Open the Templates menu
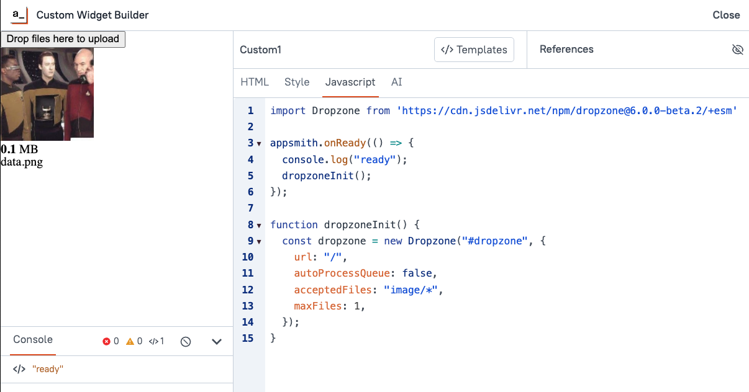 click(474, 49)
